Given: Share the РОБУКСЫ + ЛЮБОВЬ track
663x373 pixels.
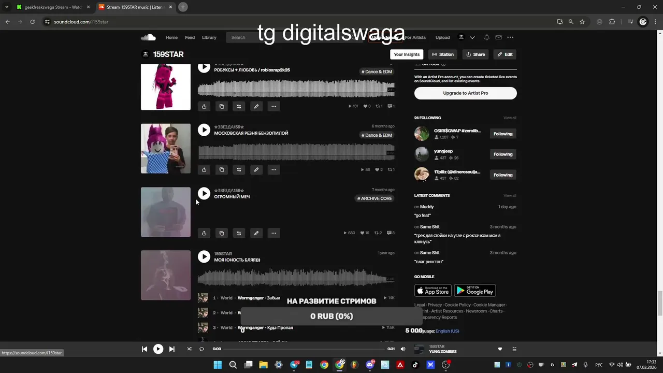Looking at the screenshot, I should [204, 106].
